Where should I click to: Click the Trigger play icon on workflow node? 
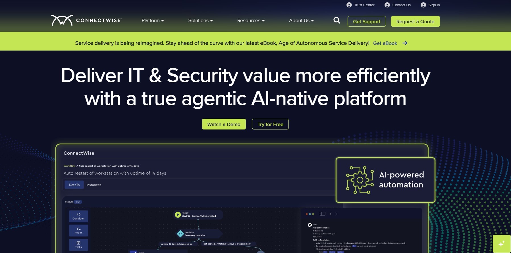[178, 215]
